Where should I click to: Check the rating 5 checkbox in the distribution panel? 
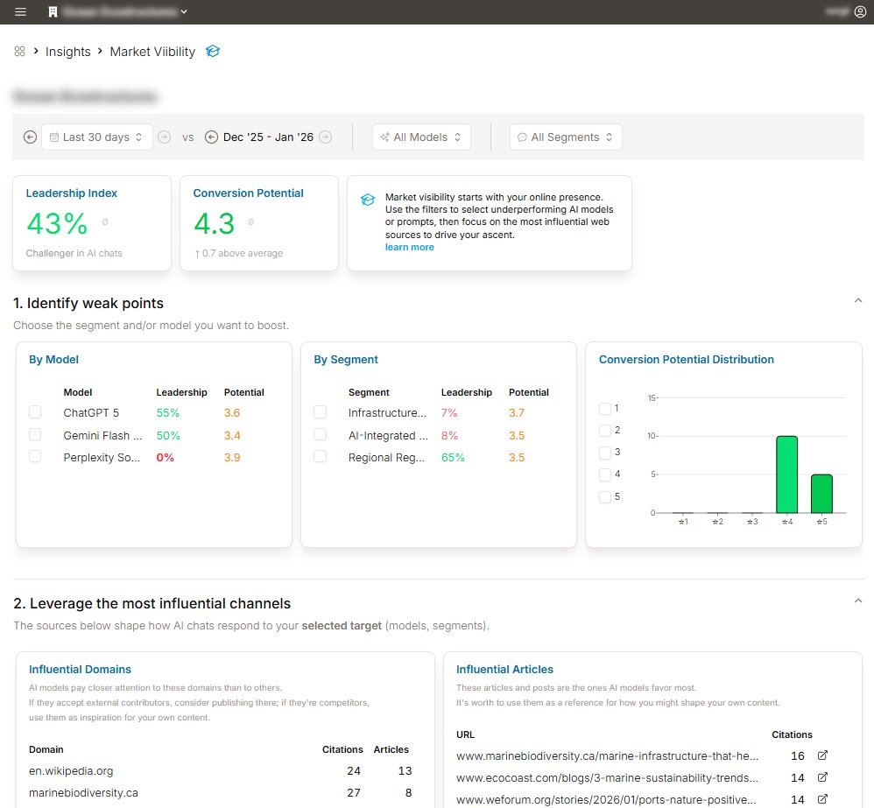pyautogui.click(x=606, y=496)
